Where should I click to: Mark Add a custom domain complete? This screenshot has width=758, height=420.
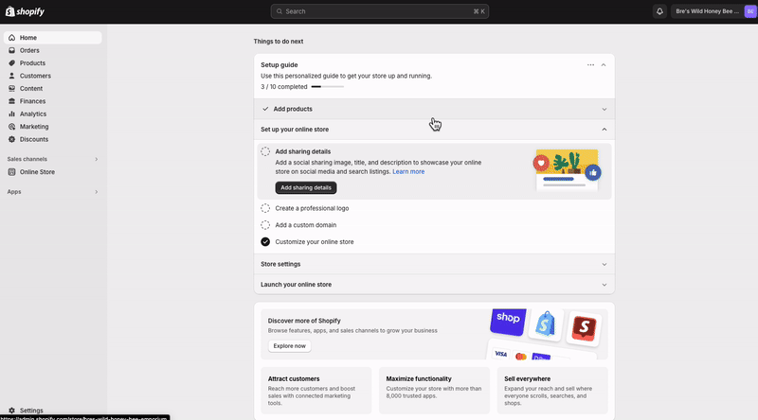click(265, 225)
